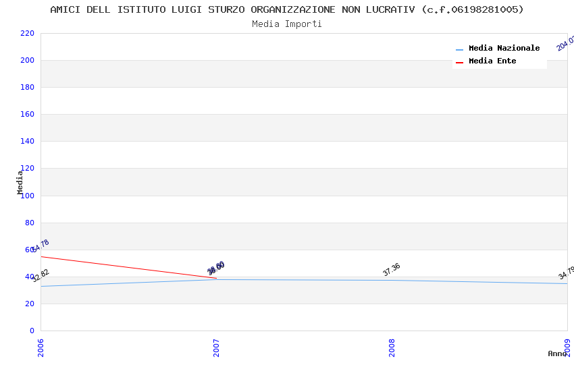
Task: Click the red Media Ente legend swatch
Action: point(459,63)
